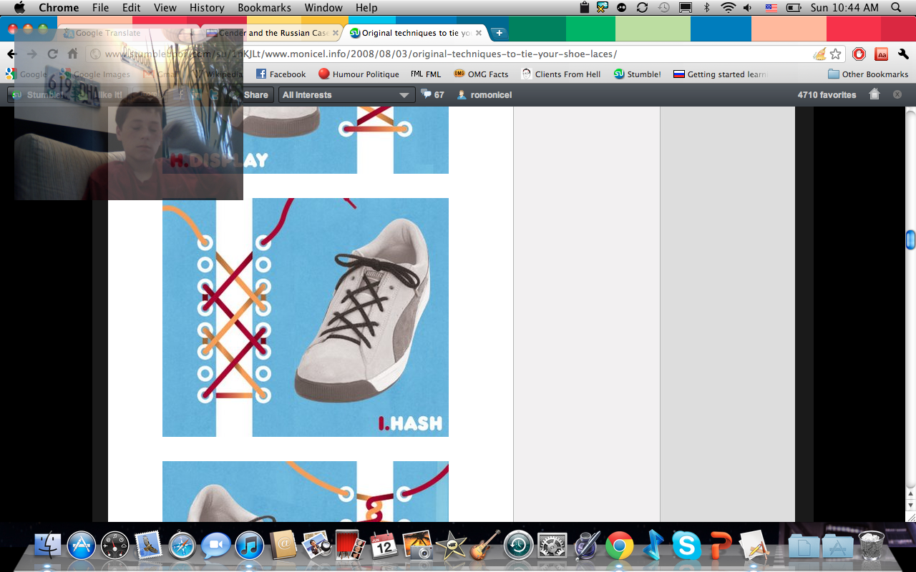Open GarageBand guitar in the dock

pos(484,546)
